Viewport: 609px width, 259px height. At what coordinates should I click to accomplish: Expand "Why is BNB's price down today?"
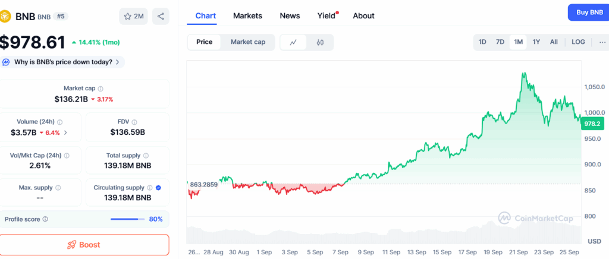click(62, 62)
